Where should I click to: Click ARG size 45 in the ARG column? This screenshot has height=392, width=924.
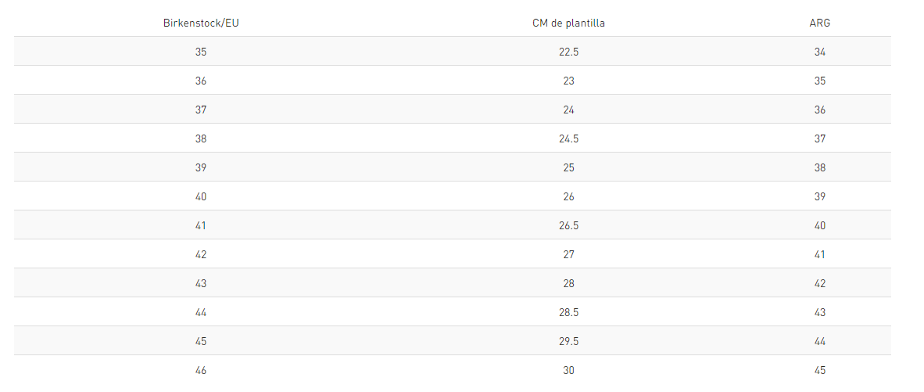pos(819,370)
